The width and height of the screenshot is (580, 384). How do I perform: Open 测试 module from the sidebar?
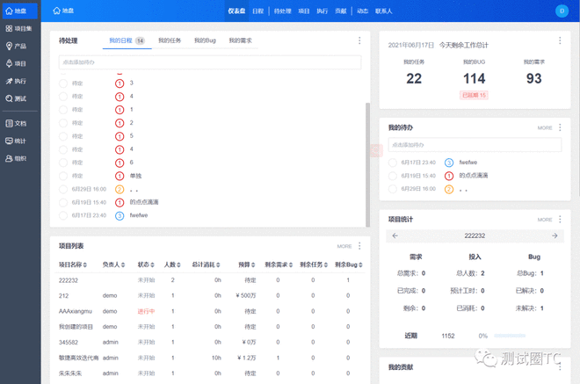19,98
